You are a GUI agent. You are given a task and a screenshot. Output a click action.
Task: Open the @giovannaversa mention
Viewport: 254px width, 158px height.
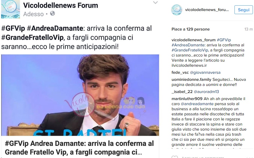[x=205, y=72]
